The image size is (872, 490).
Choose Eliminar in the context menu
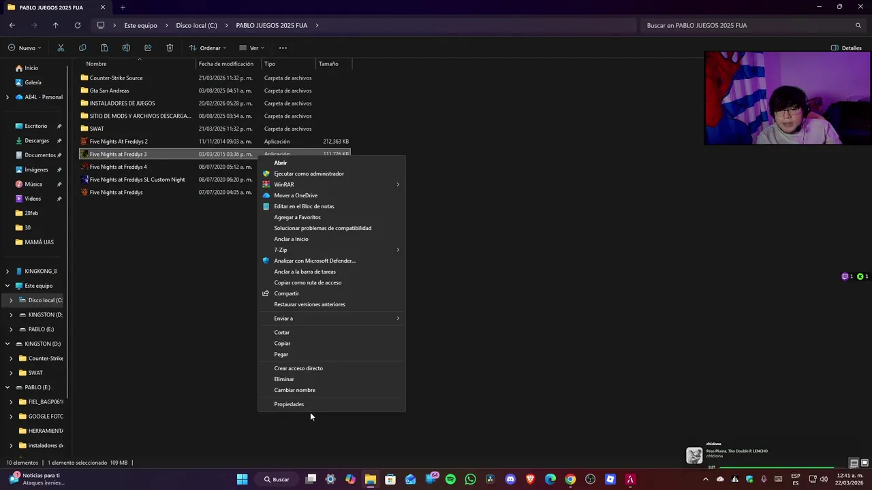pyautogui.click(x=332, y=379)
